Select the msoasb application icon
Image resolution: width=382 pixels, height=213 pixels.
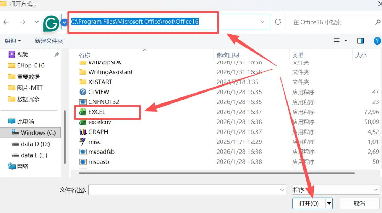82,162
